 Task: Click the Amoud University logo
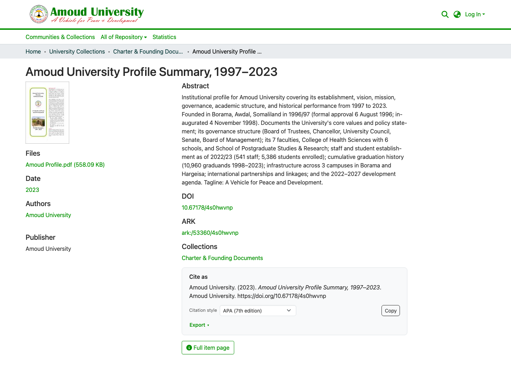tap(87, 14)
